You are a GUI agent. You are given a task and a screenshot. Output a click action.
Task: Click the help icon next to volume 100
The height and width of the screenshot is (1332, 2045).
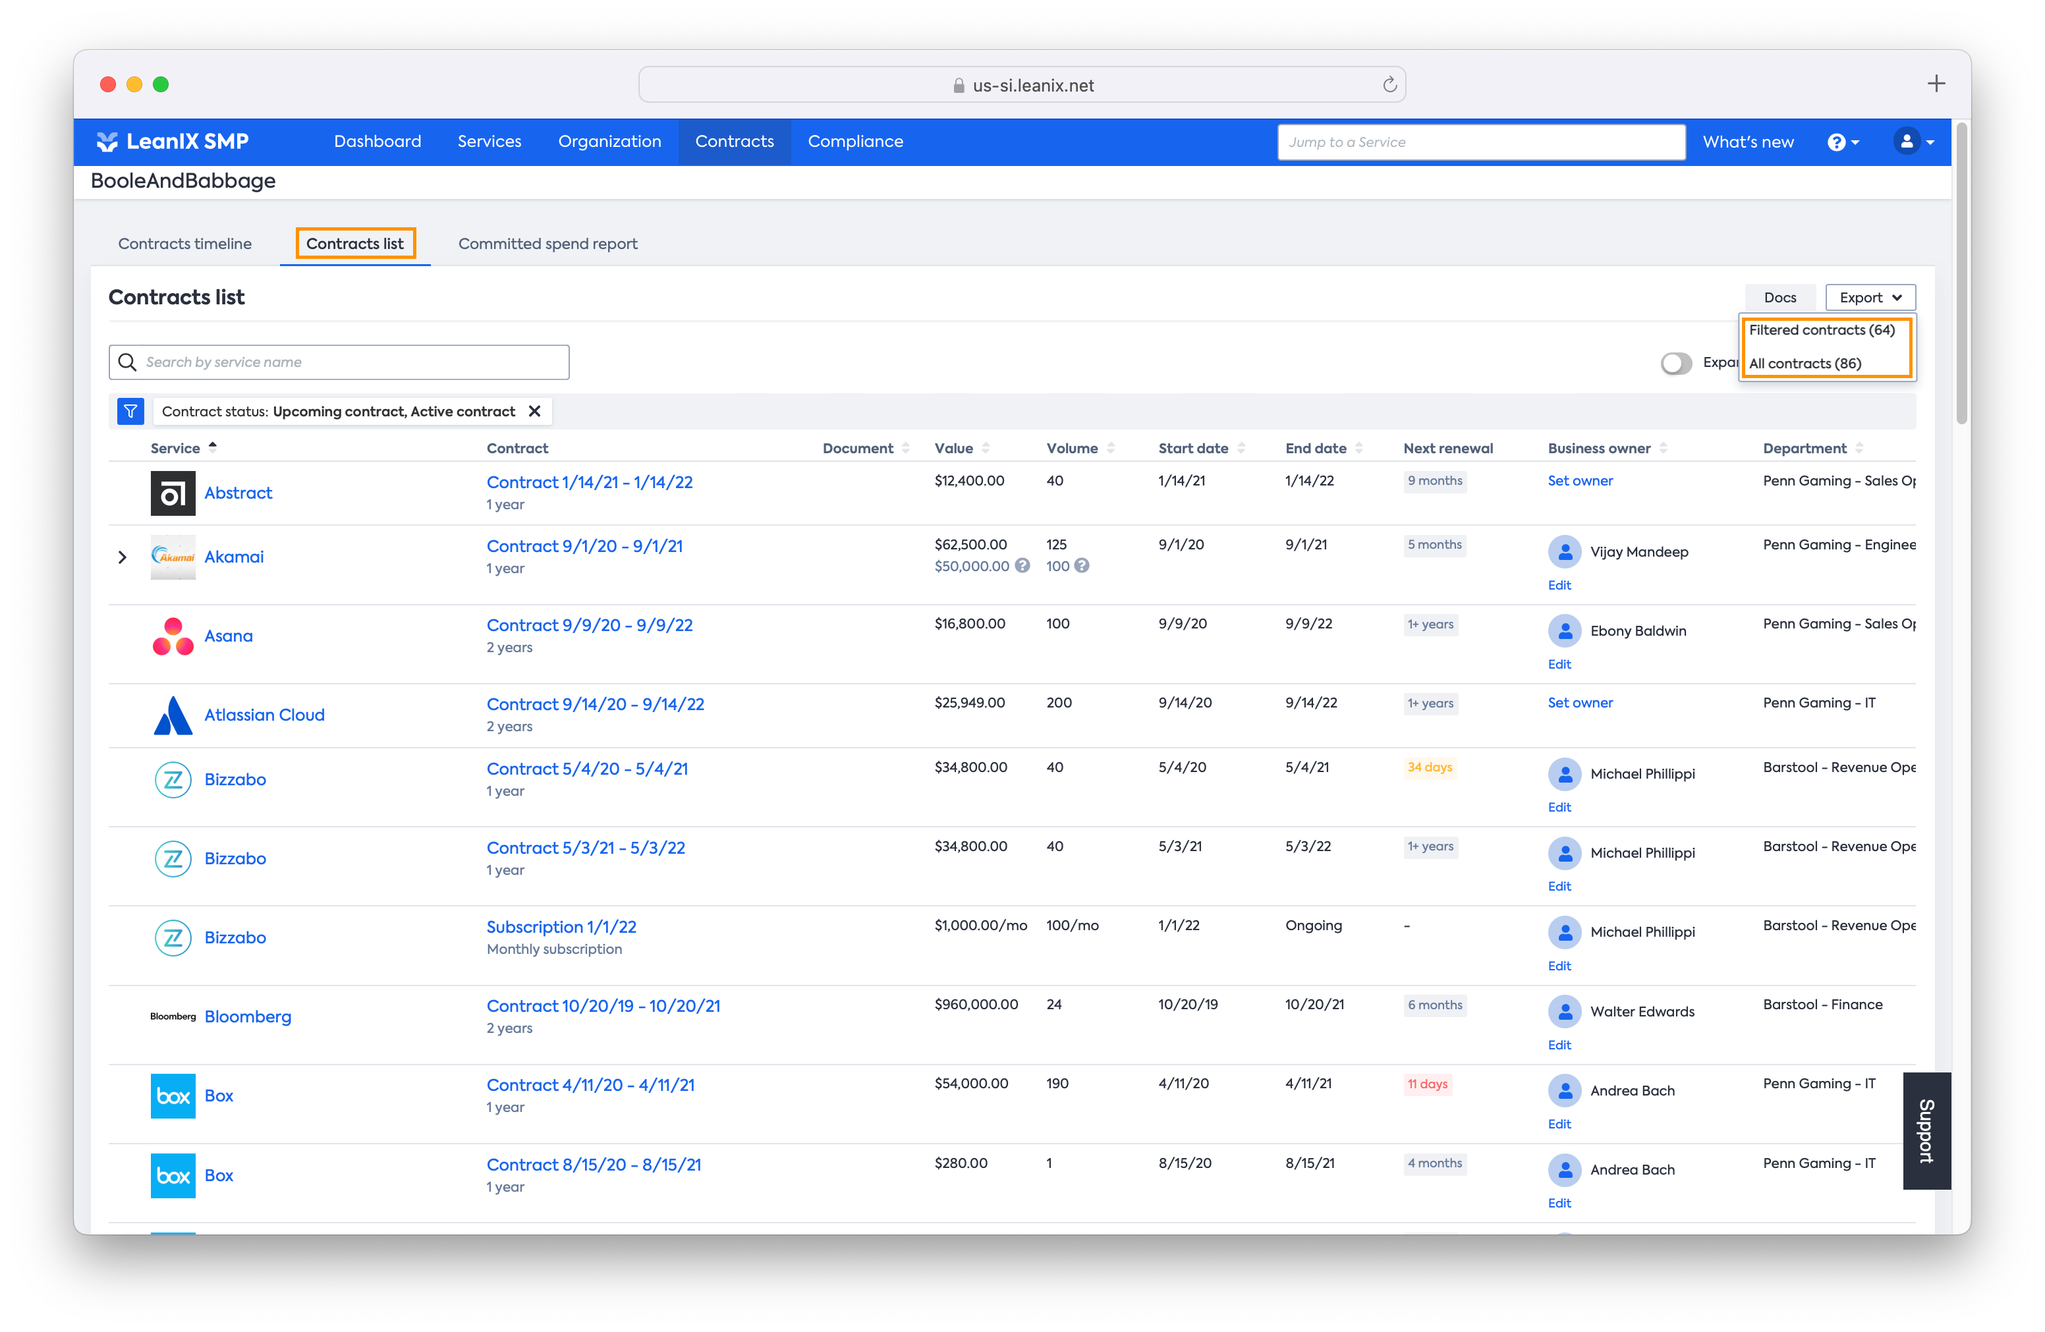coord(1082,565)
